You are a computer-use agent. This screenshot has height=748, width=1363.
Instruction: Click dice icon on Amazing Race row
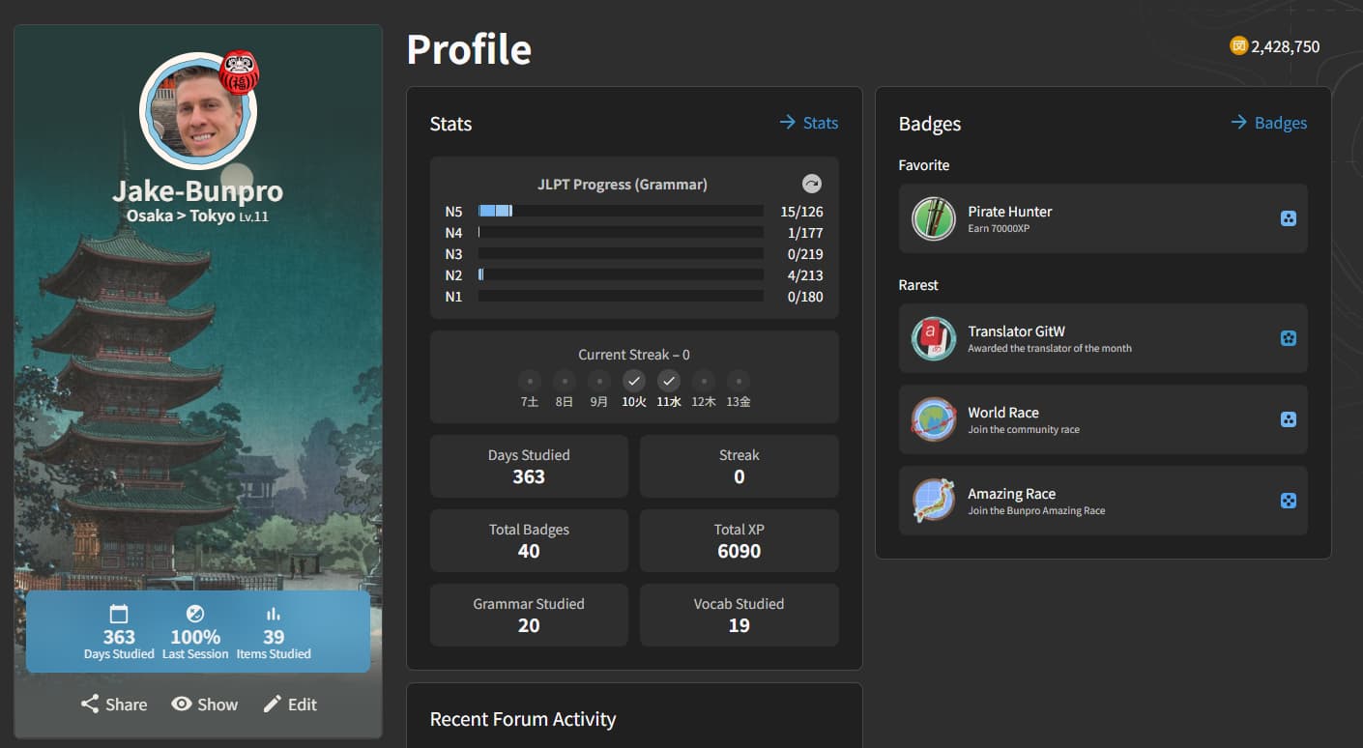click(x=1289, y=501)
